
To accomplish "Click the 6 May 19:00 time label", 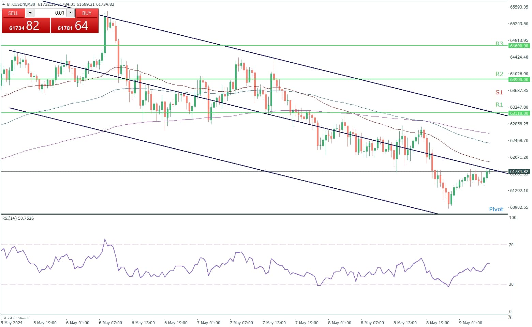I will click(x=176, y=323).
